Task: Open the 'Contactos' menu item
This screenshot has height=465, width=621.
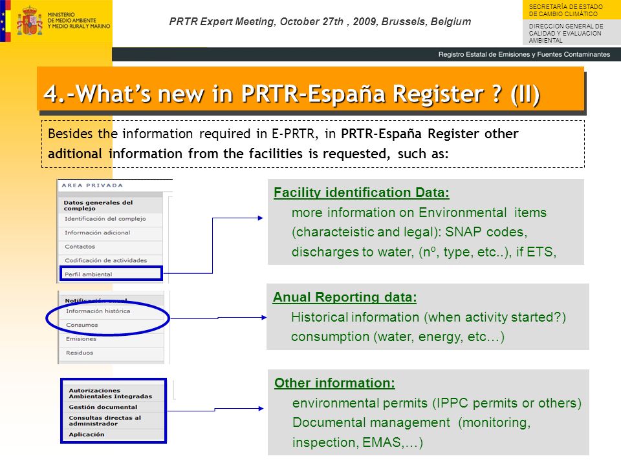Action: [80, 246]
